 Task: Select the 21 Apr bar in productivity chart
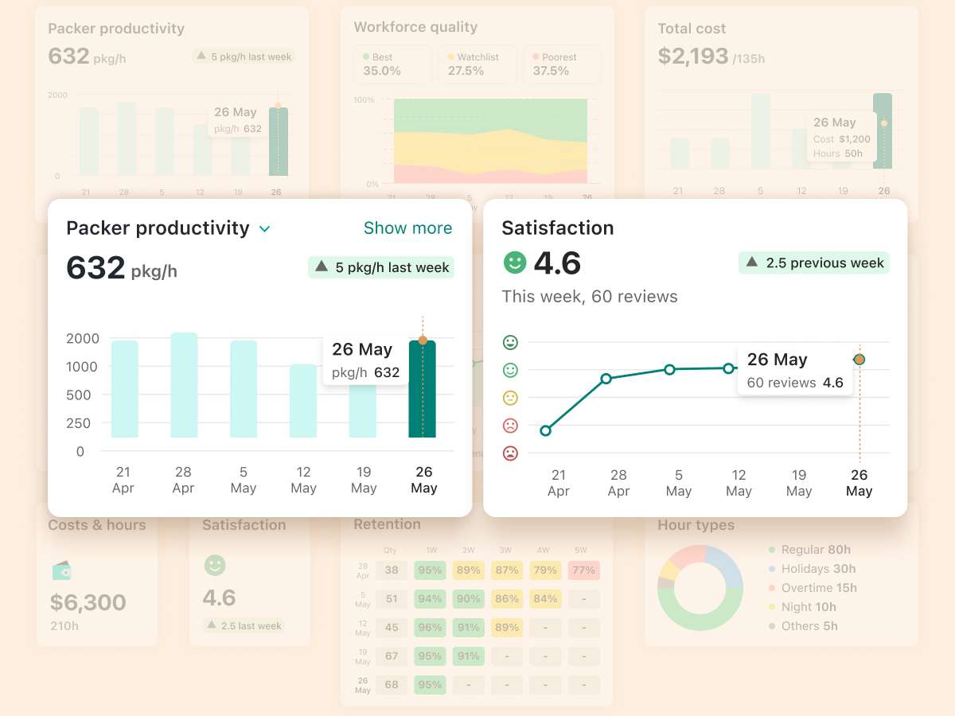124,389
